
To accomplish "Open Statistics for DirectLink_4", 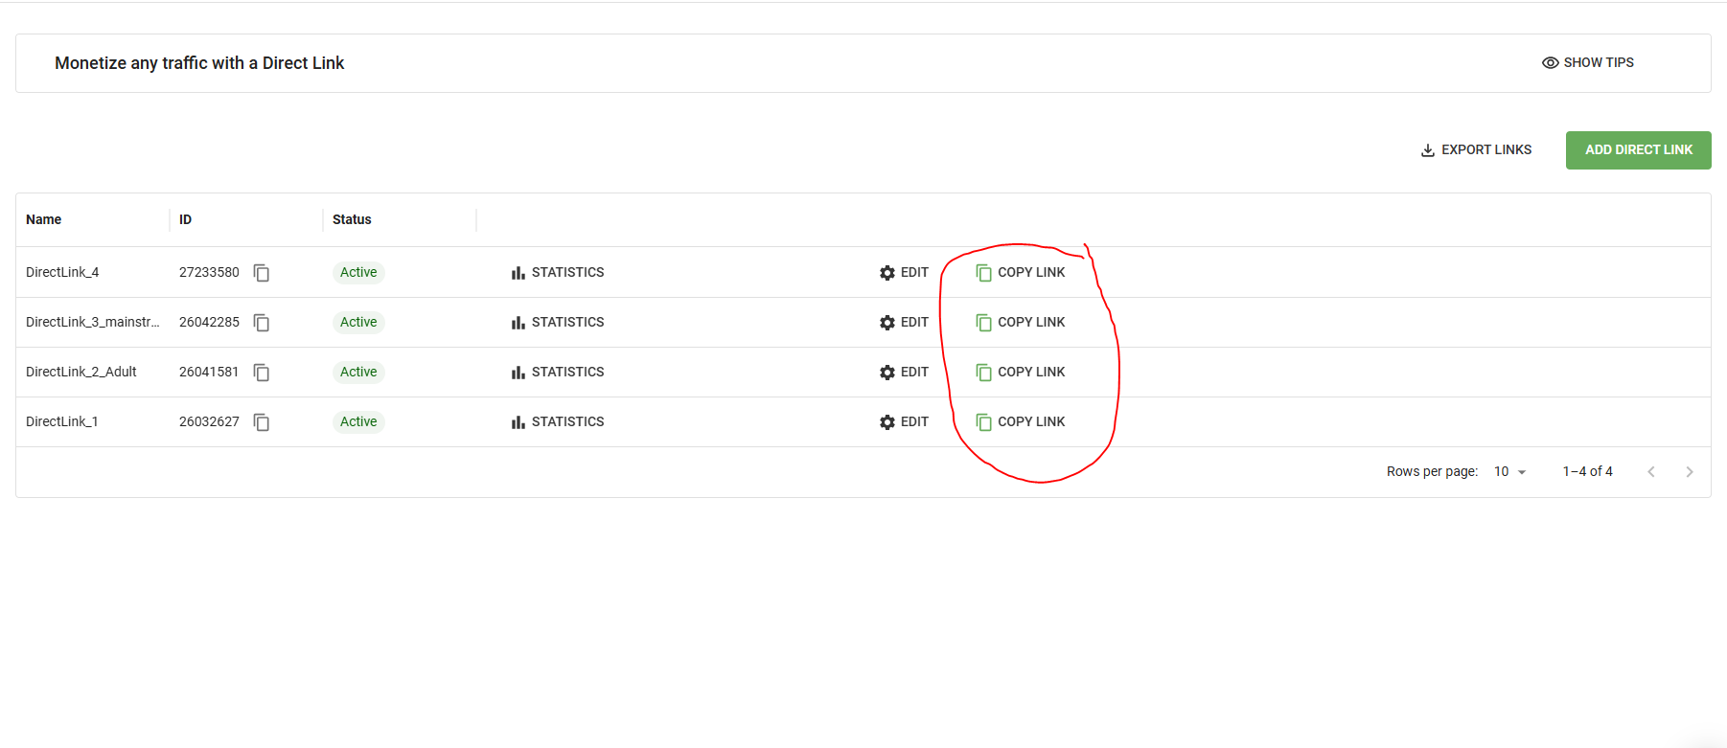I will click(558, 273).
